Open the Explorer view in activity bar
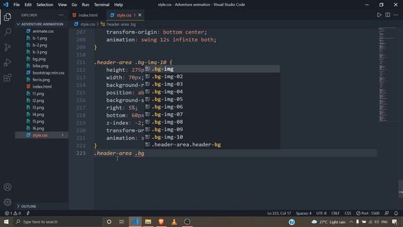This screenshot has height=227, width=403. 8,17
